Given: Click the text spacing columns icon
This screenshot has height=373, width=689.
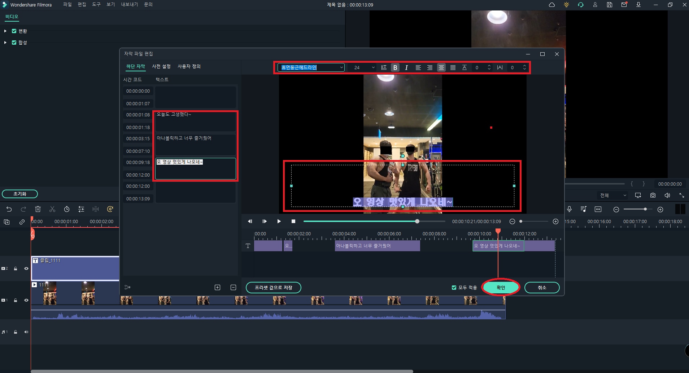Looking at the screenshot, I should coord(384,67).
